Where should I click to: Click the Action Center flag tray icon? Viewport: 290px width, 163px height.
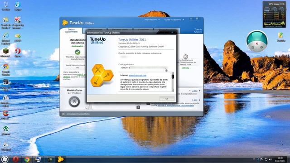262,159
